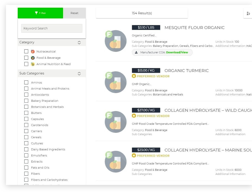Click the $27.00 / KG price tag
The height and width of the screenshot is (192, 252).
click(146, 110)
